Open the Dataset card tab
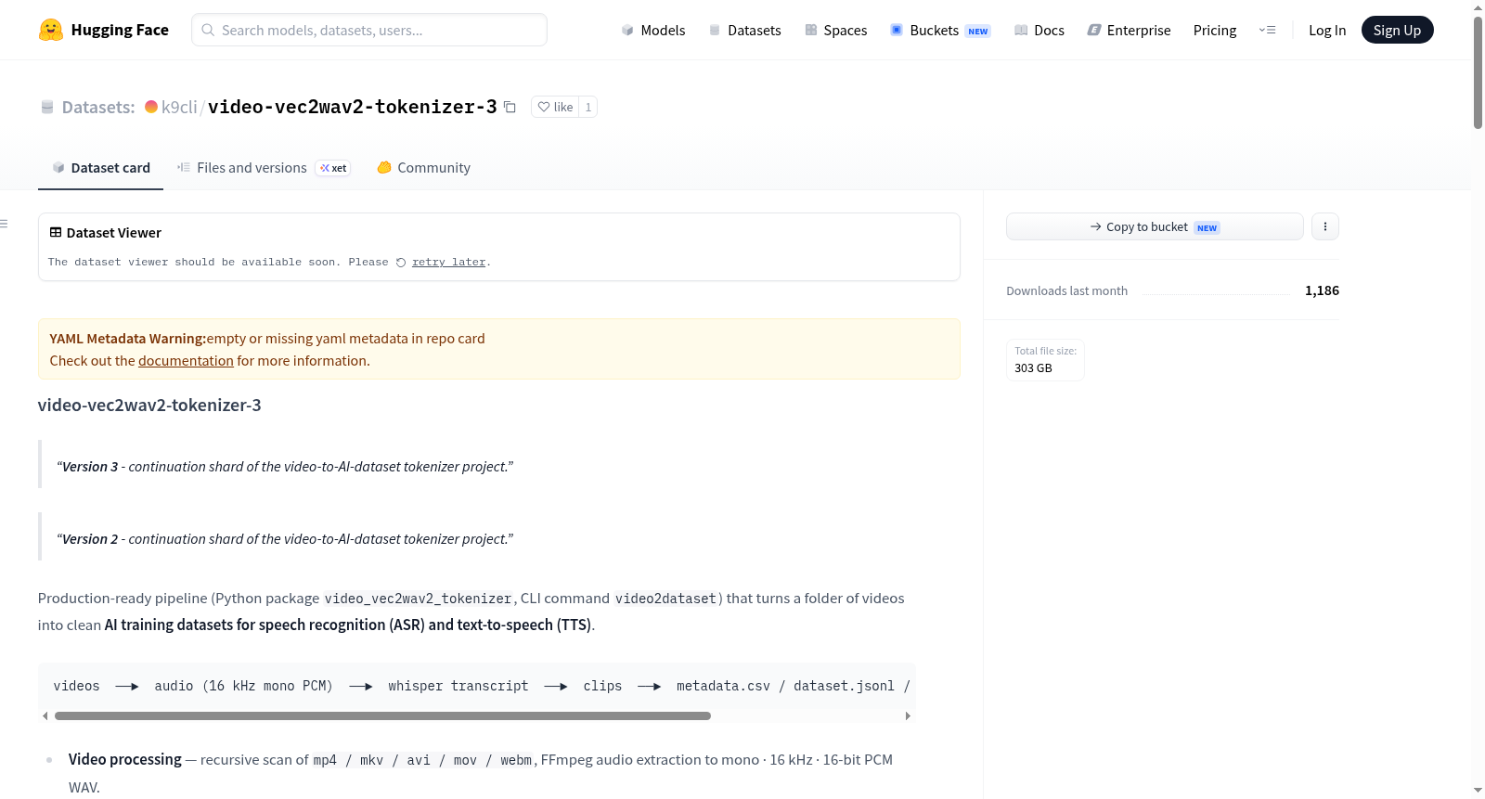 click(101, 168)
